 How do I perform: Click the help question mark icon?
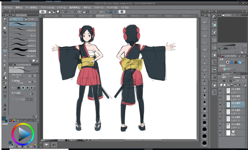point(122,12)
